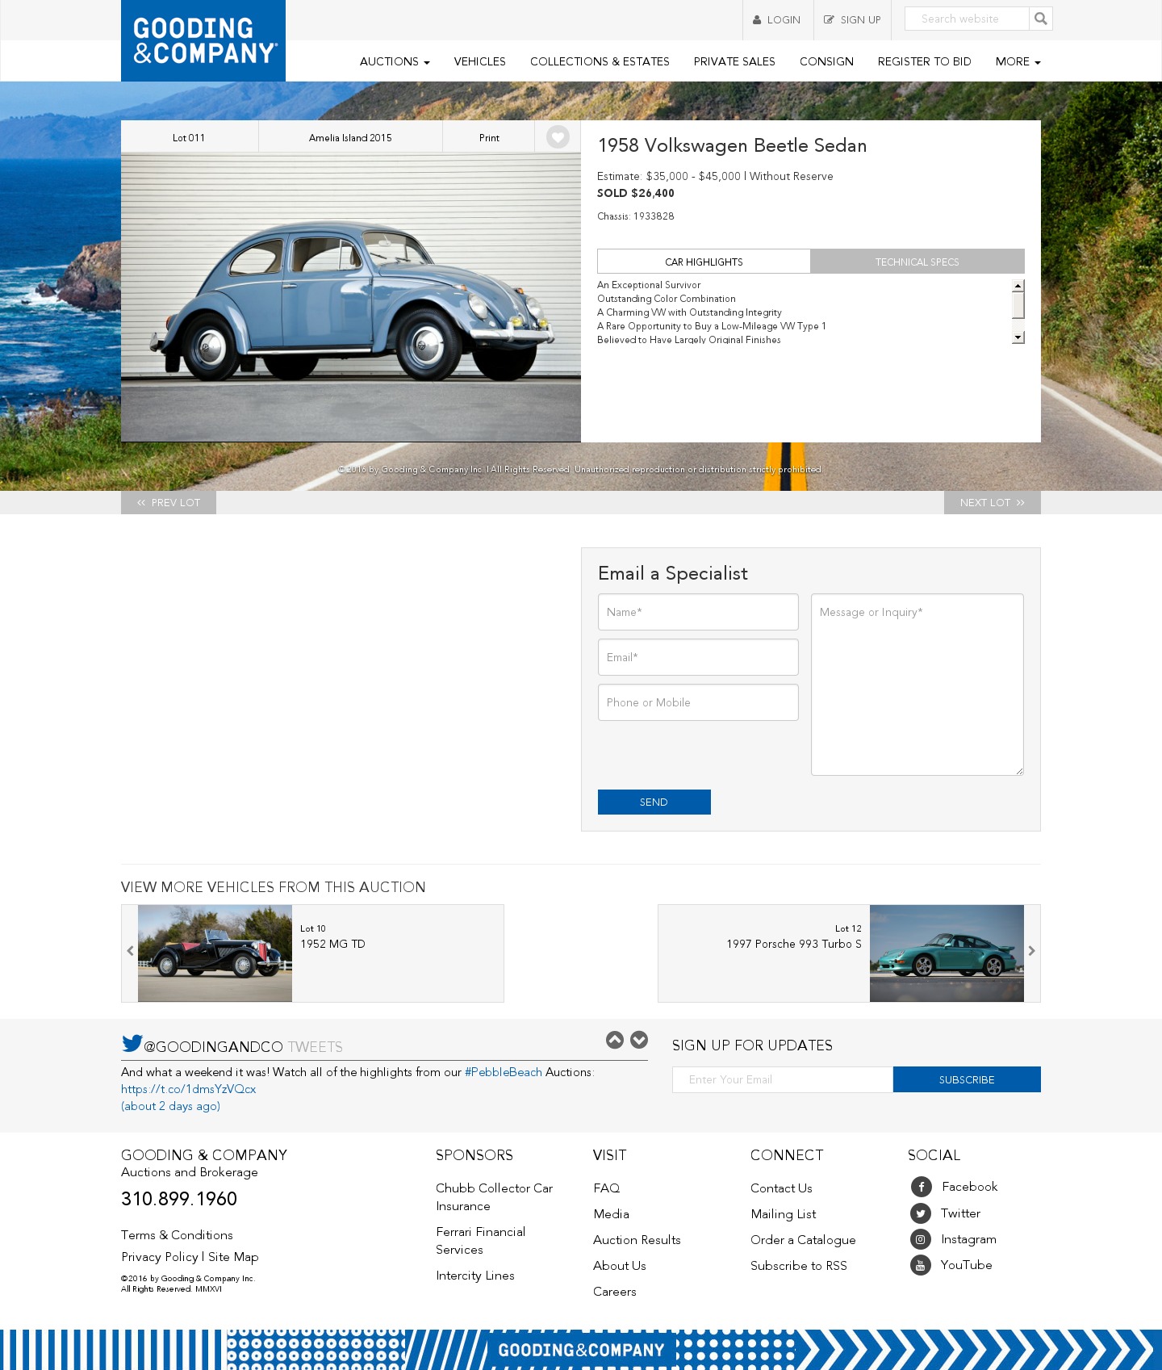Click the Instagram social icon
Screen dimensions: 1162x1370
click(x=921, y=1239)
